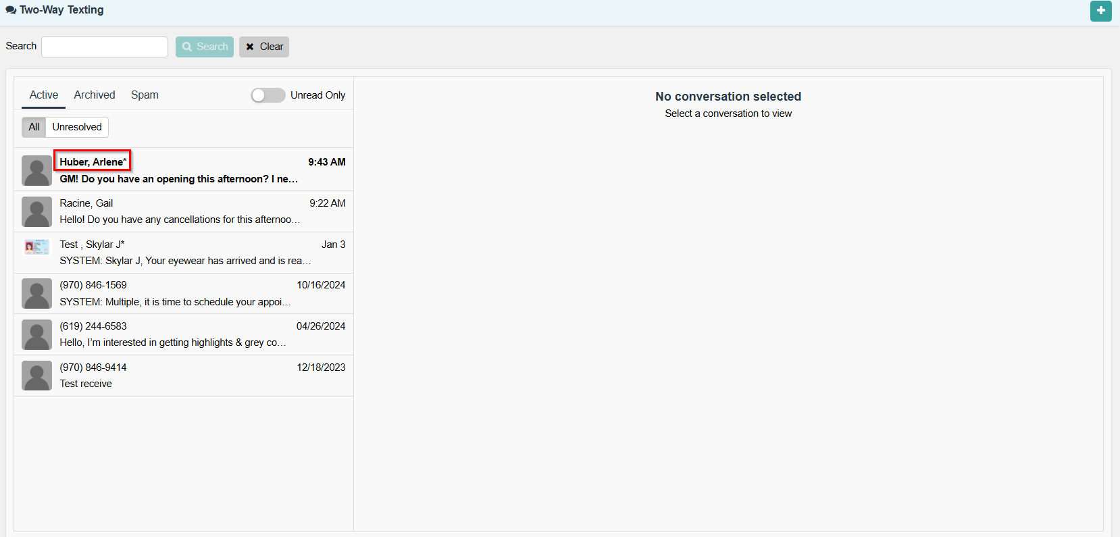
Task: Click Racine, Gail's avatar icon
Action: [x=36, y=211]
